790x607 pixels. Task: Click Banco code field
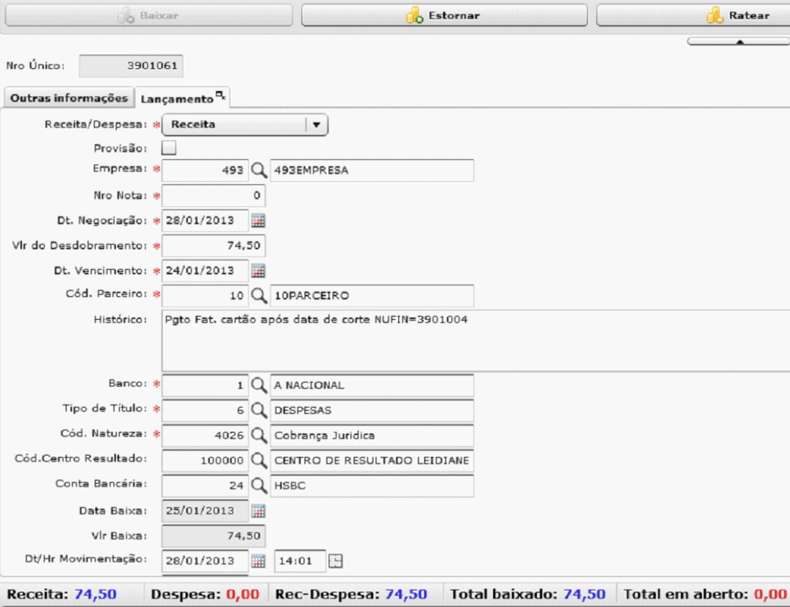[205, 385]
